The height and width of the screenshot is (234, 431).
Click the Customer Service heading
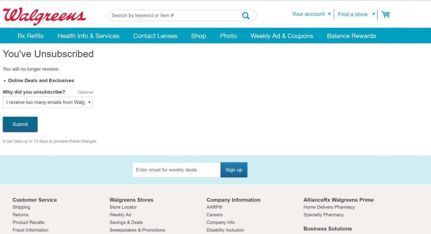[35, 200]
